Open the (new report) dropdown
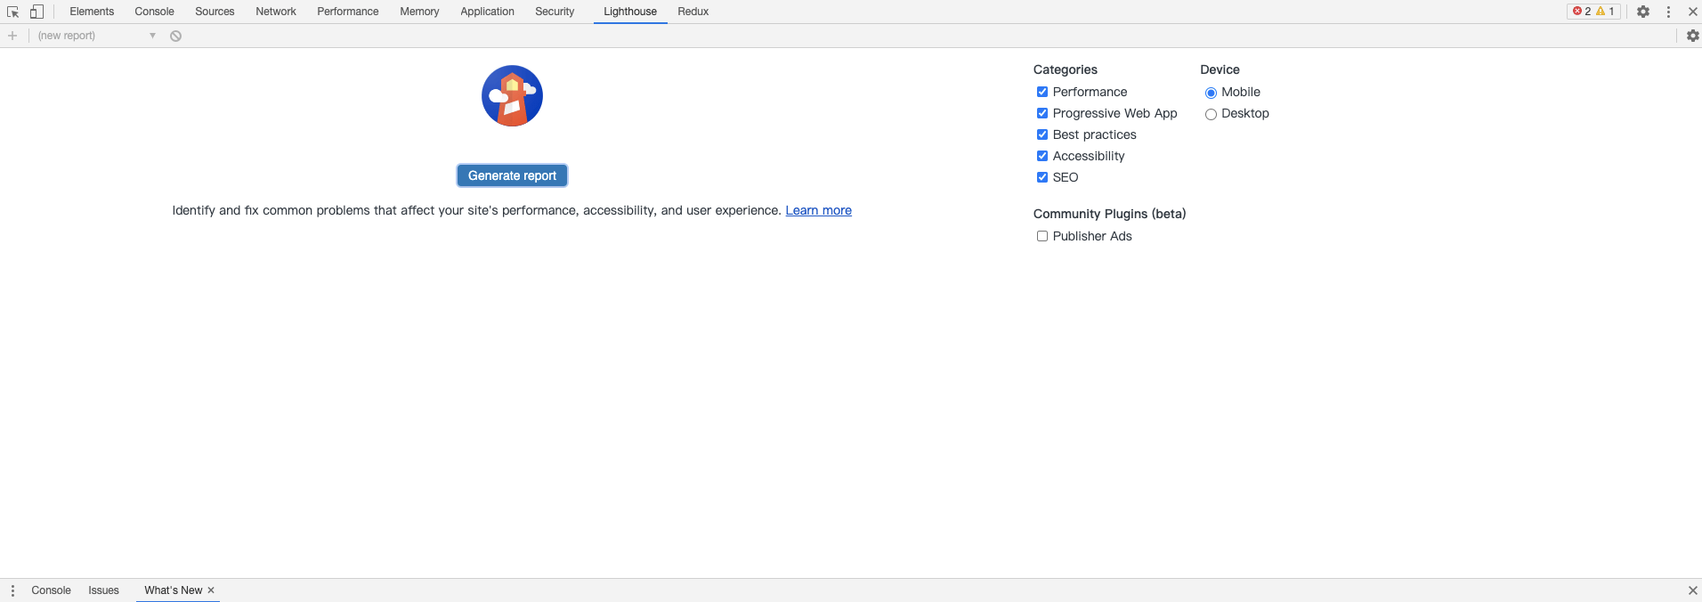 point(97,36)
